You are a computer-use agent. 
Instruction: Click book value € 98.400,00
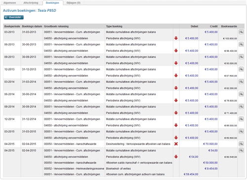tap(231, 51)
